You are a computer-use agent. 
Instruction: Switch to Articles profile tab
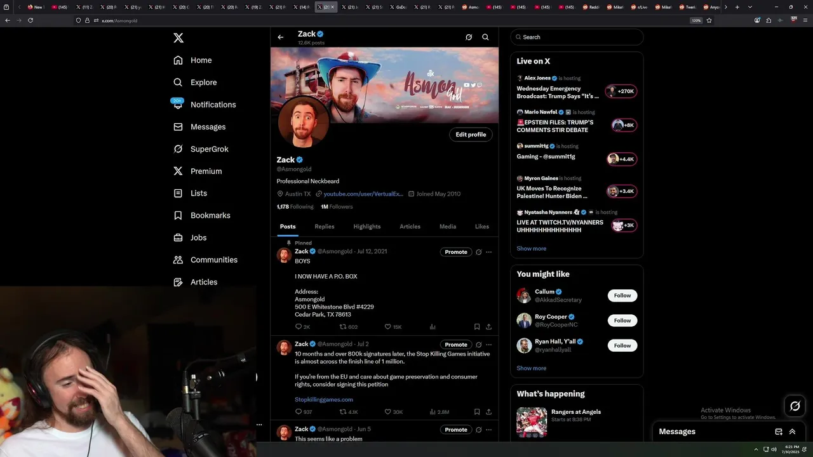(x=410, y=227)
